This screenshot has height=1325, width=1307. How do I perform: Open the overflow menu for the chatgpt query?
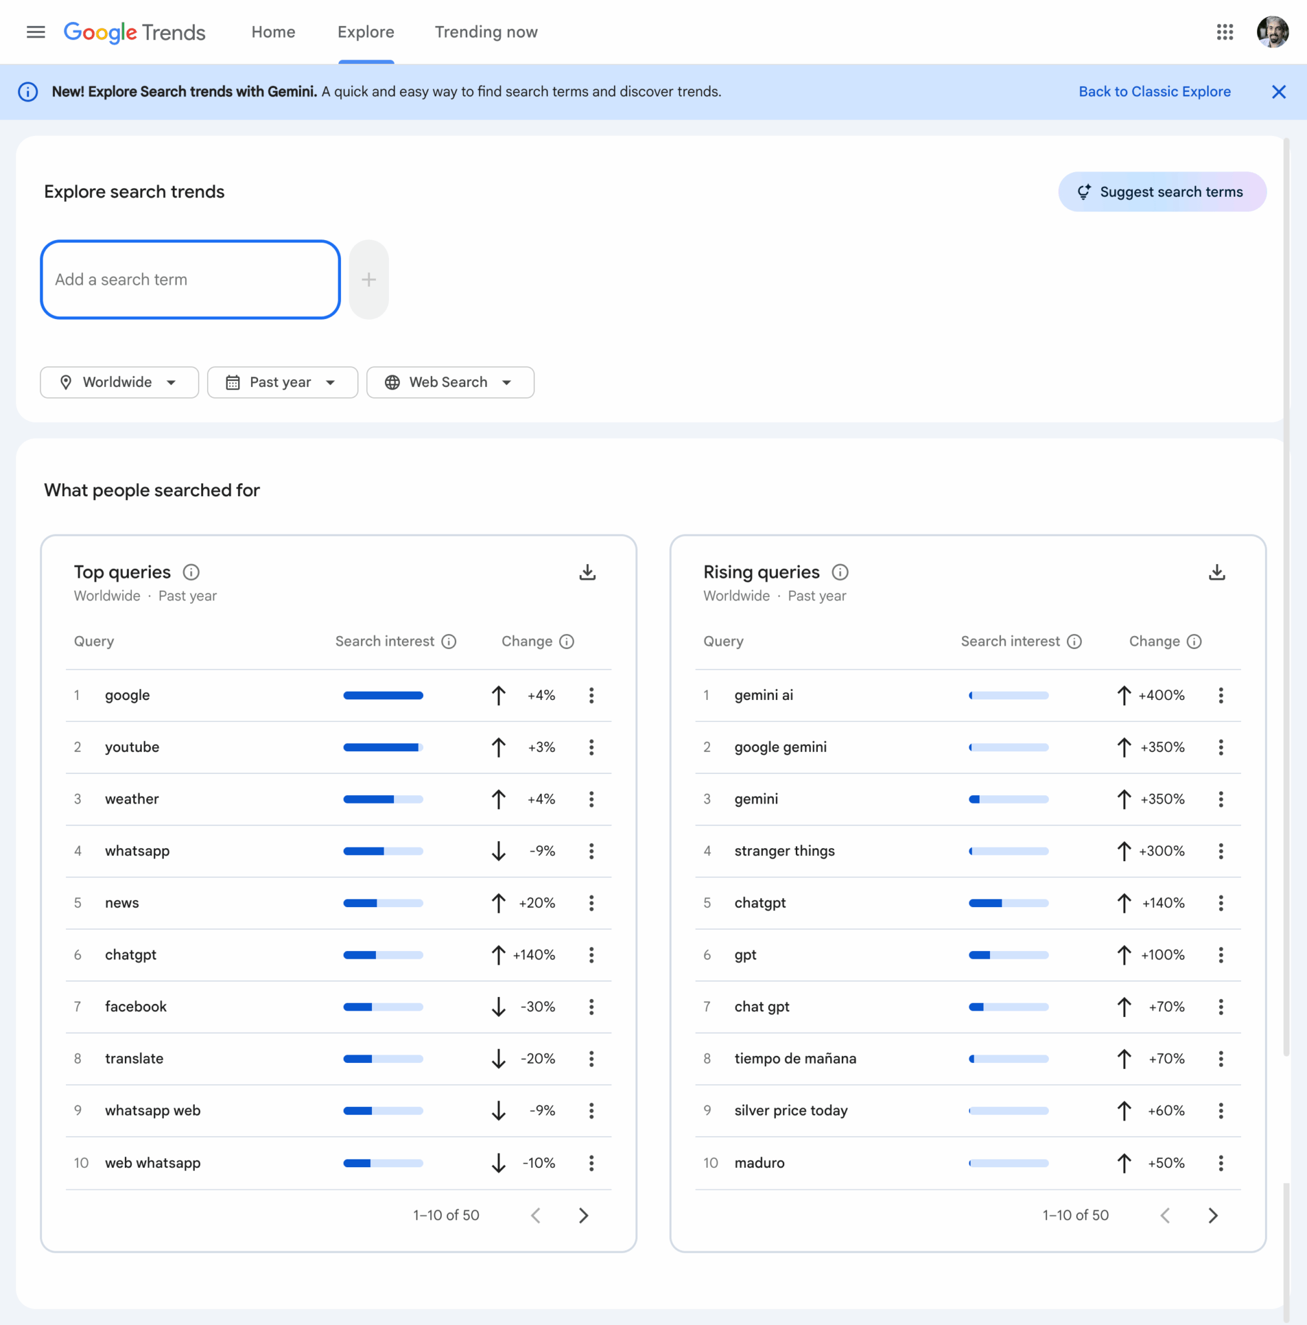click(x=592, y=954)
